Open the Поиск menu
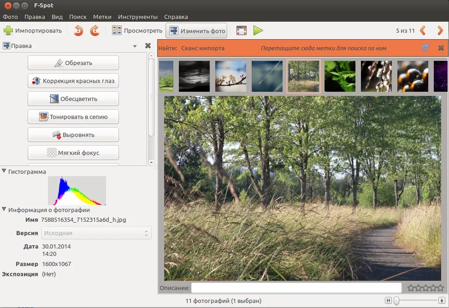Image resolution: width=449 pixels, height=308 pixels. click(x=77, y=17)
